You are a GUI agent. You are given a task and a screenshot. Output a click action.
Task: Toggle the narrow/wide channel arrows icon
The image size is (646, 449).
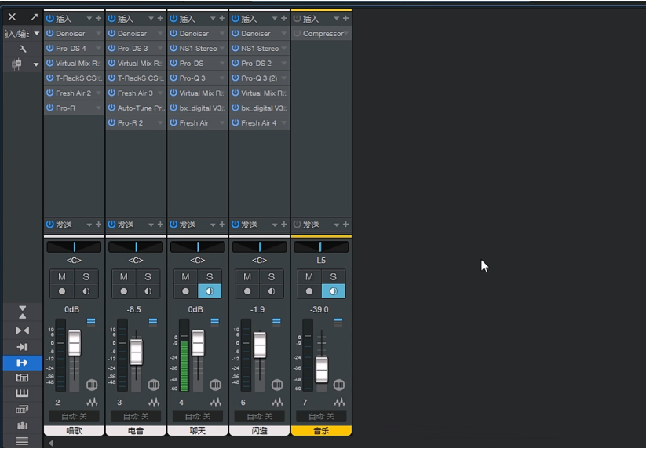[x=23, y=330]
